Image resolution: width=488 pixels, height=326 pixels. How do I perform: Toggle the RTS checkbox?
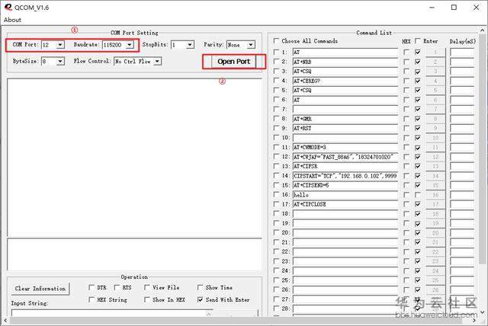point(117,287)
